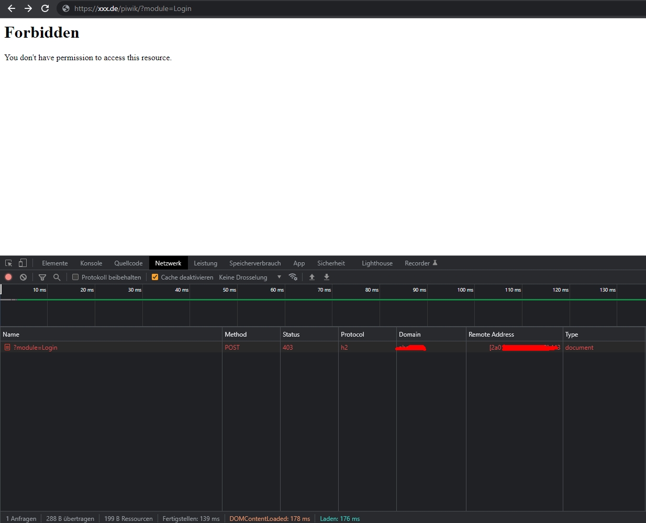646x523 pixels.
Task: Click the 130 ms timeline marker
Action: click(x=608, y=290)
